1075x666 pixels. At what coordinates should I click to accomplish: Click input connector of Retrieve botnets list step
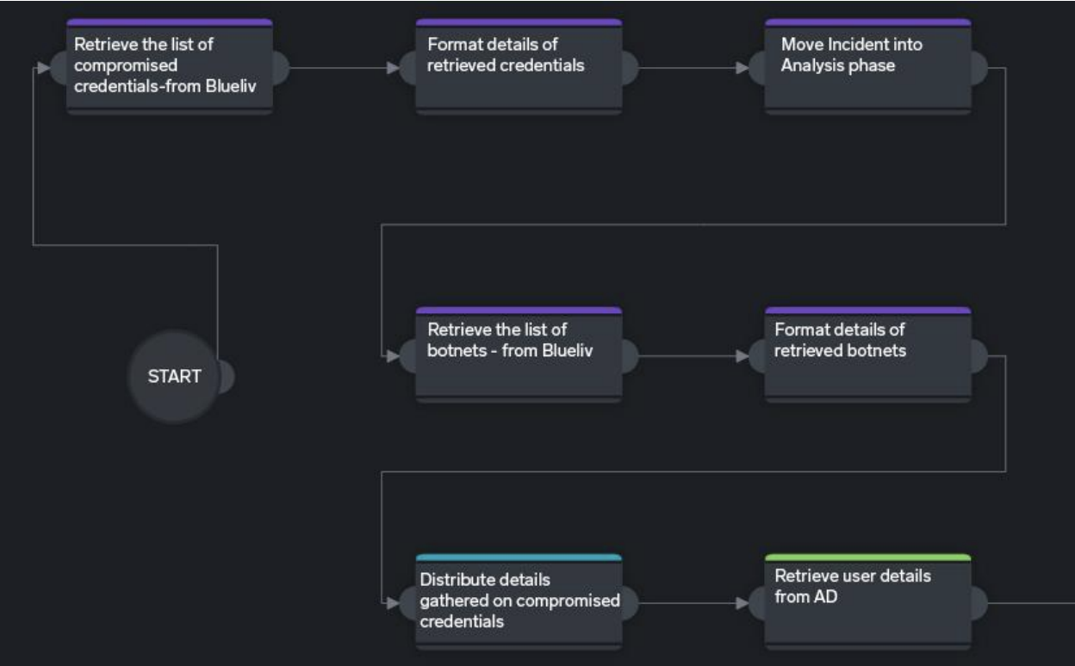(407, 355)
